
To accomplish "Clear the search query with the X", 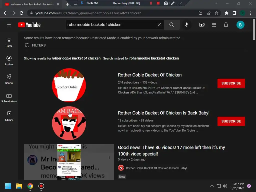I will click(x=159, y=25).
